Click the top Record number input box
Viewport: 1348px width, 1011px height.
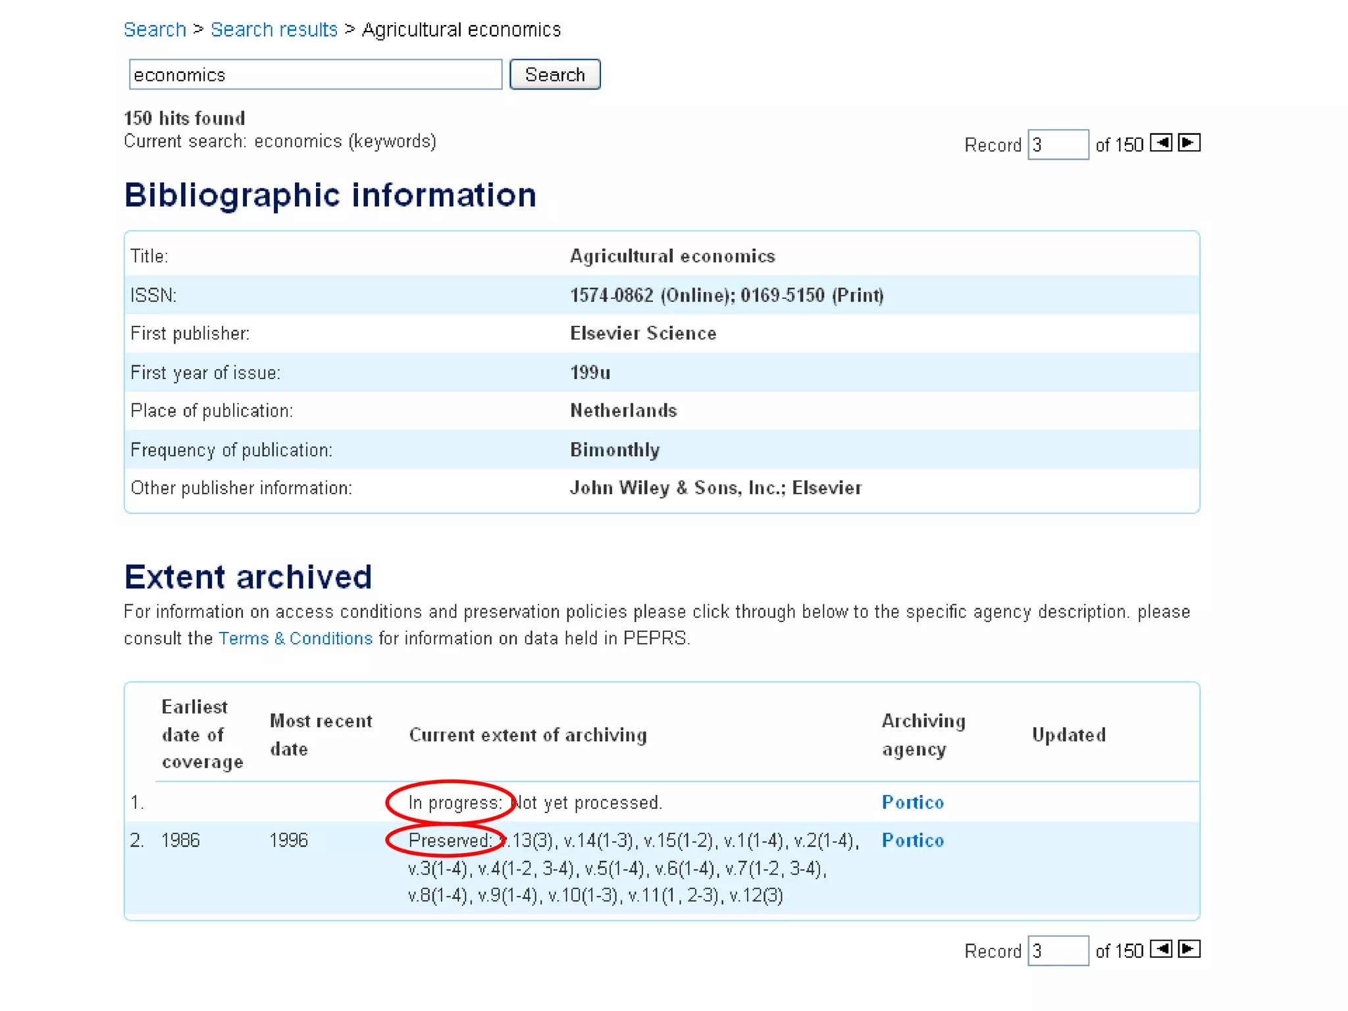pos(1058,145)
